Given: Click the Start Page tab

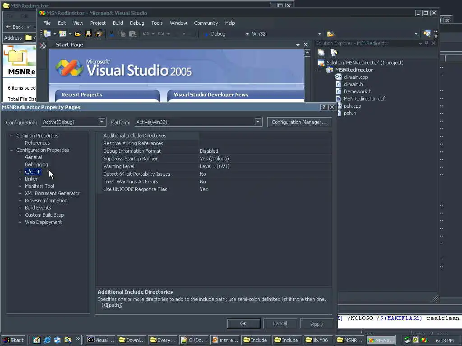Looking at the screenshot, I should click(69, 45).
